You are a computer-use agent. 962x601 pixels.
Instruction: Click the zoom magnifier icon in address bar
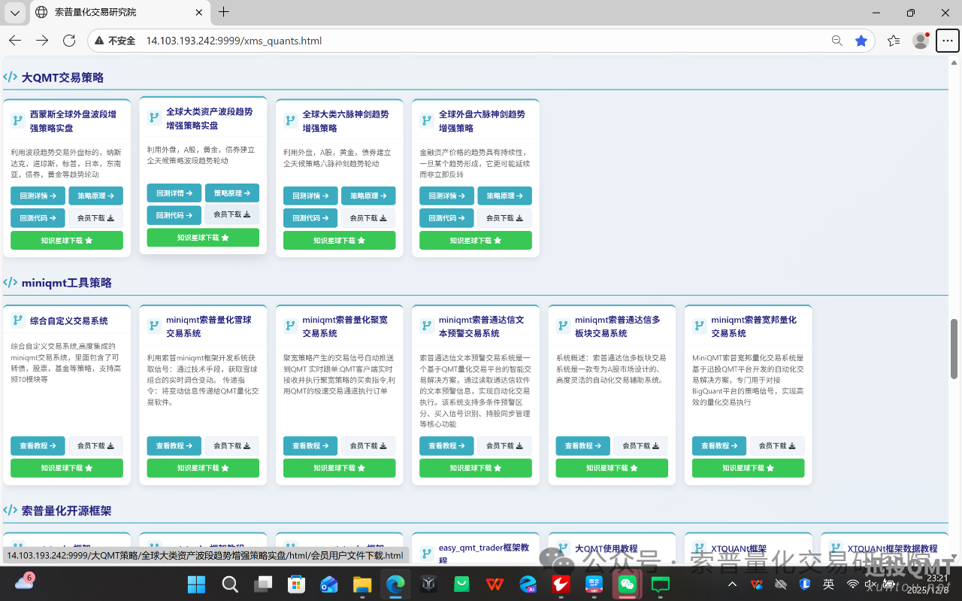(836, 41)
